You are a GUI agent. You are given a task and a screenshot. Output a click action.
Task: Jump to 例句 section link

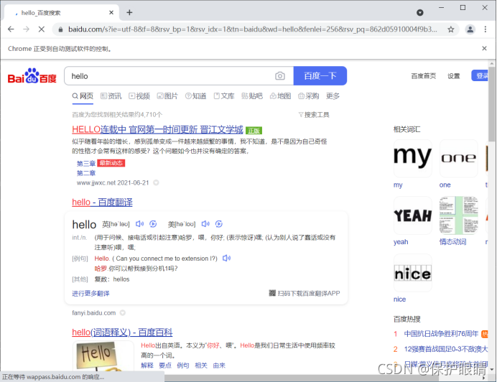click(x=183, y=365)
